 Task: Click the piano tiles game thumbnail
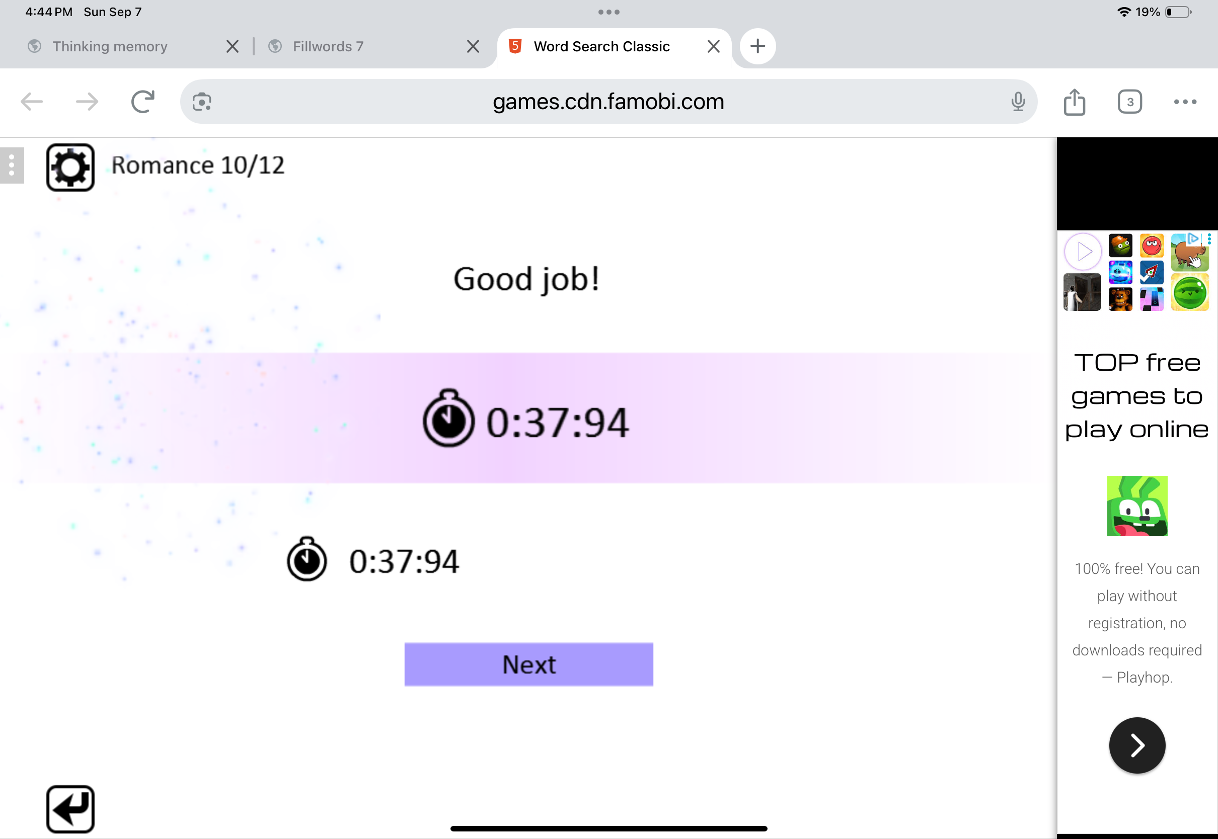pyautogui.click(x=1152, y=299)
